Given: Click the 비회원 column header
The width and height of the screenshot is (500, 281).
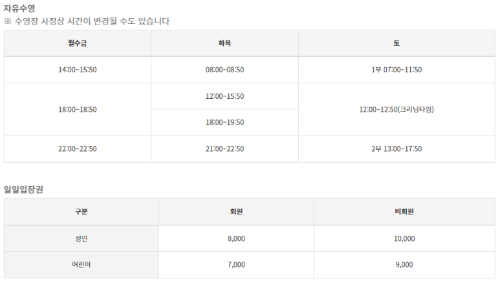Looking at the screenshot, I should 404,212.
